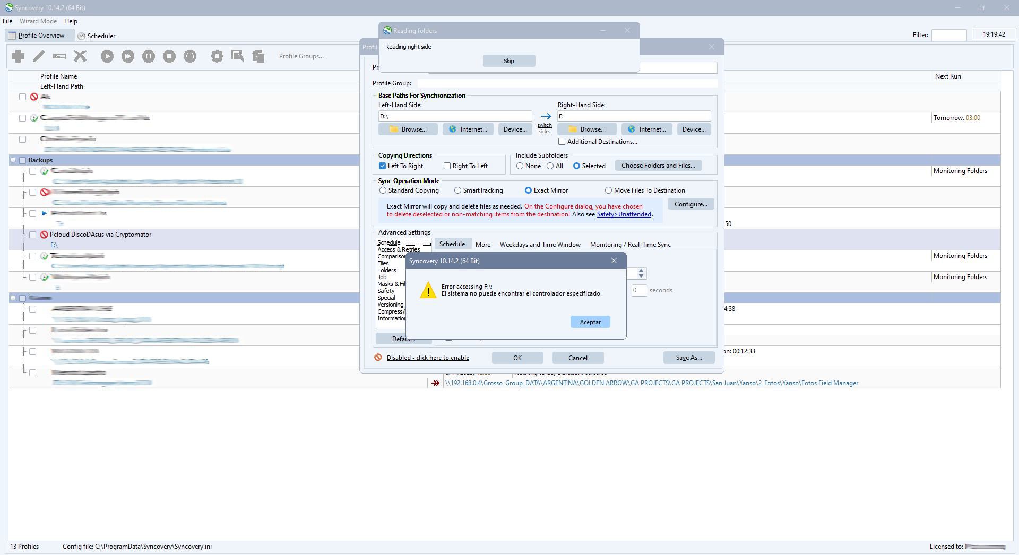Click the add new profile plus icon
This screenshot has width=1019, height=555.
coord(18,56)
